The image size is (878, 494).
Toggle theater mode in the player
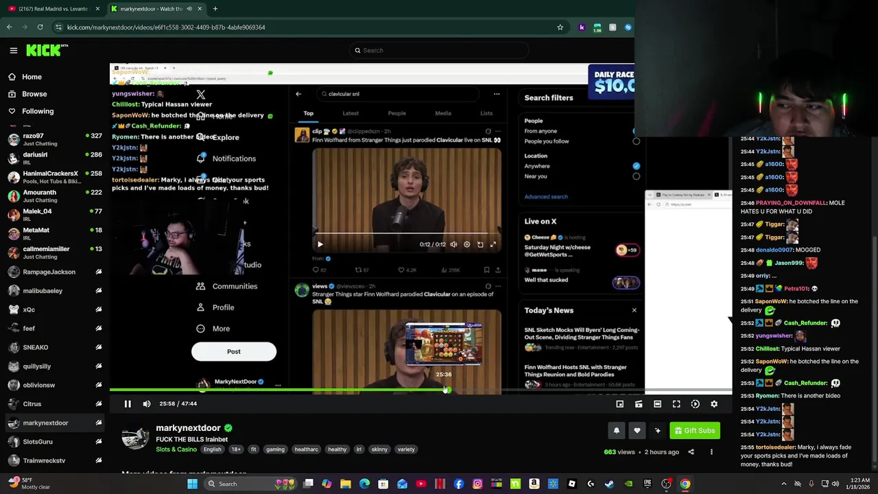coord(657,404)
